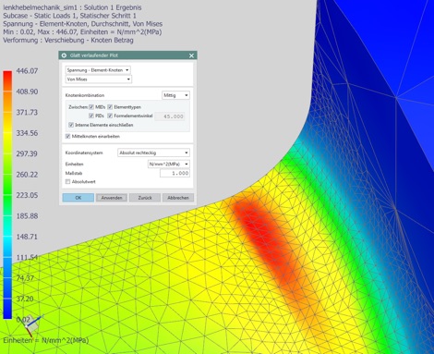The width and height of the screenshot is (434, 354).
Task: Toggle the MIDs checkbox
Action: click(91, 107)
